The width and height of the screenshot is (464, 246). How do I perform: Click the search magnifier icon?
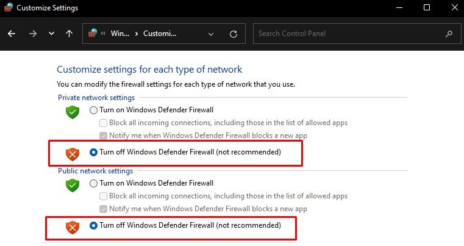(449, 34)
